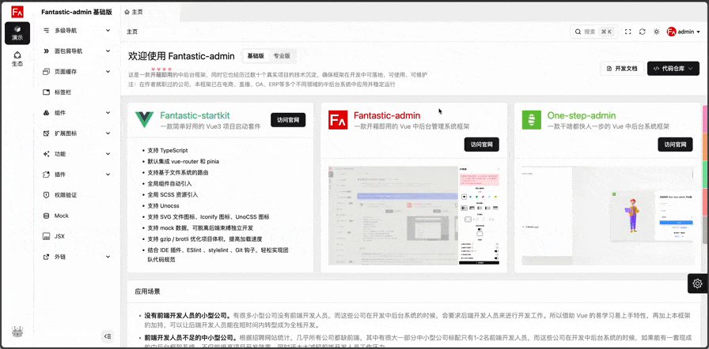Viewport: 709px width, 349px height.
Task: Toggle the light/dark color scheme
Action: (656, 32)
